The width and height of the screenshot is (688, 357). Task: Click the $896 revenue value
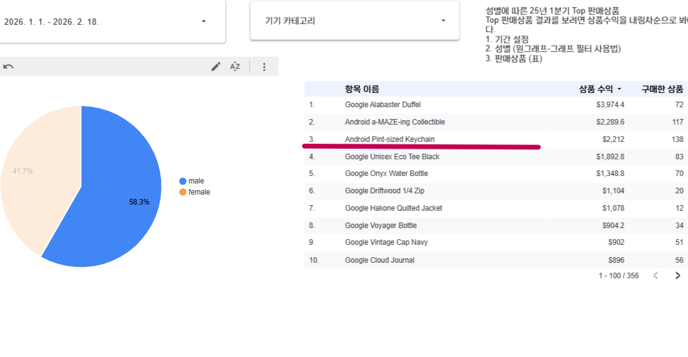[616, 260]
